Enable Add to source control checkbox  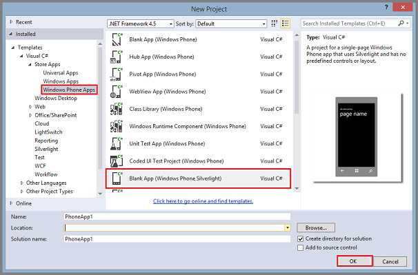click(301, 248)
